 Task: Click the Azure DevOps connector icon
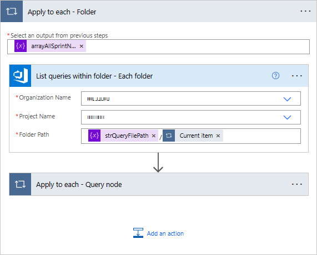point(20,76)
